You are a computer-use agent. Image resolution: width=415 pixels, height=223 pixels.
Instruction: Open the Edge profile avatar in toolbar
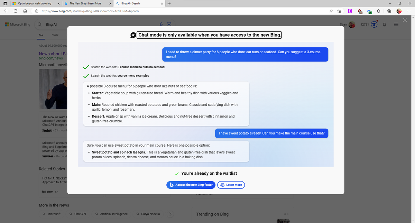click(x=399, y=11)
